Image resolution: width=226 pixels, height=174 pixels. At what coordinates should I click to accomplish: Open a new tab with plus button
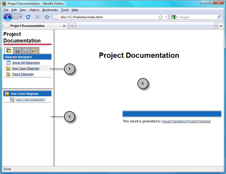coord(72,26)
